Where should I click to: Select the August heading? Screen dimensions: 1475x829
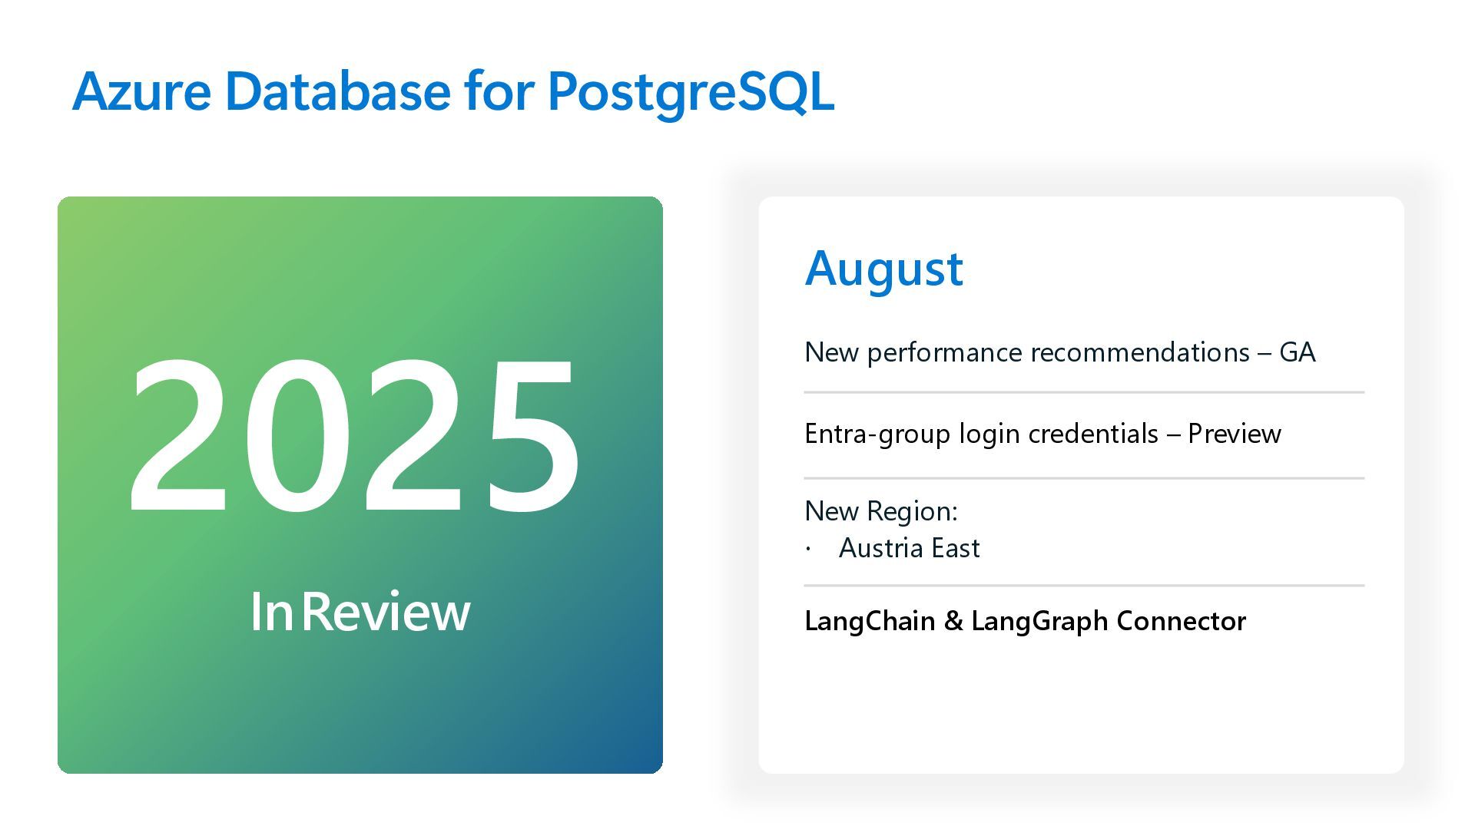pyautogui.click(x=883, y=269)
